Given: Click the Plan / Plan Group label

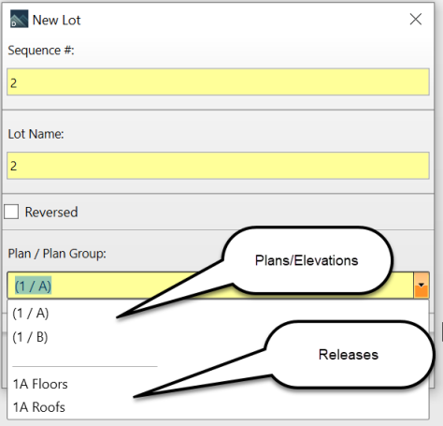Looking at the screenshot, I should [x=57, y=254].
